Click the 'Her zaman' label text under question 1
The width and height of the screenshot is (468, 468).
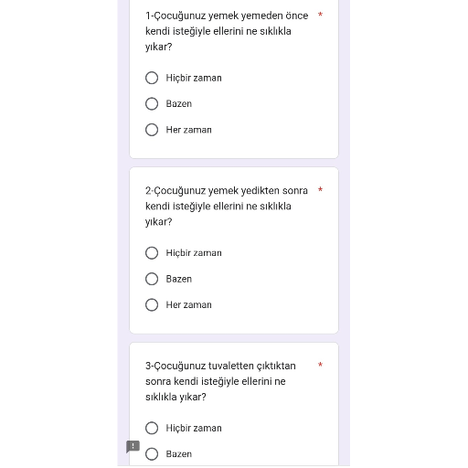coord(188,130)
